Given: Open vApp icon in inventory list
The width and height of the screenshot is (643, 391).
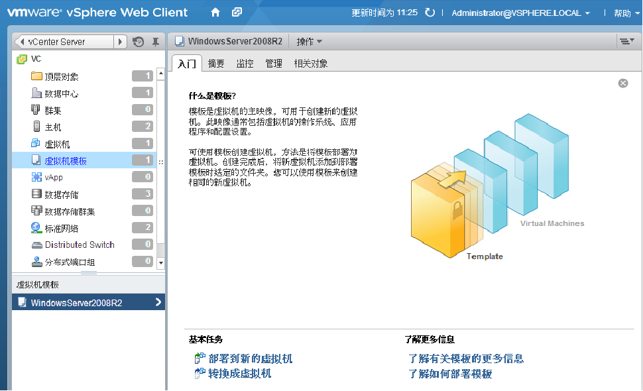Looking at the screenshot, I should click(x=36, y=177).
